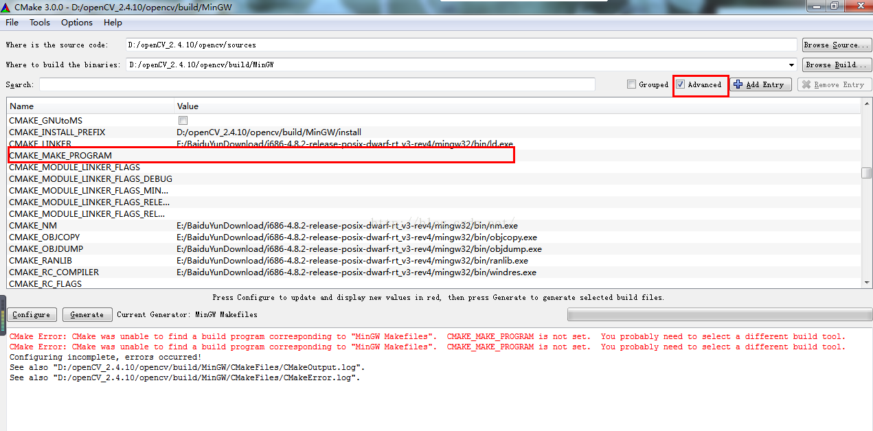Click the nm.exe path value

[348, 226]
